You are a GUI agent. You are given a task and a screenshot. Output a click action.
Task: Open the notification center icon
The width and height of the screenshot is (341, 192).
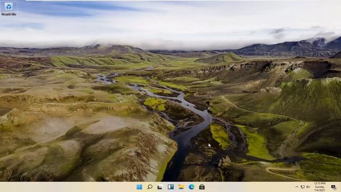tap(334, 187)
